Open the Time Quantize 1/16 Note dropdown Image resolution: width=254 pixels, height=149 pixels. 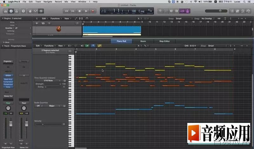click(x=48, y=81)
